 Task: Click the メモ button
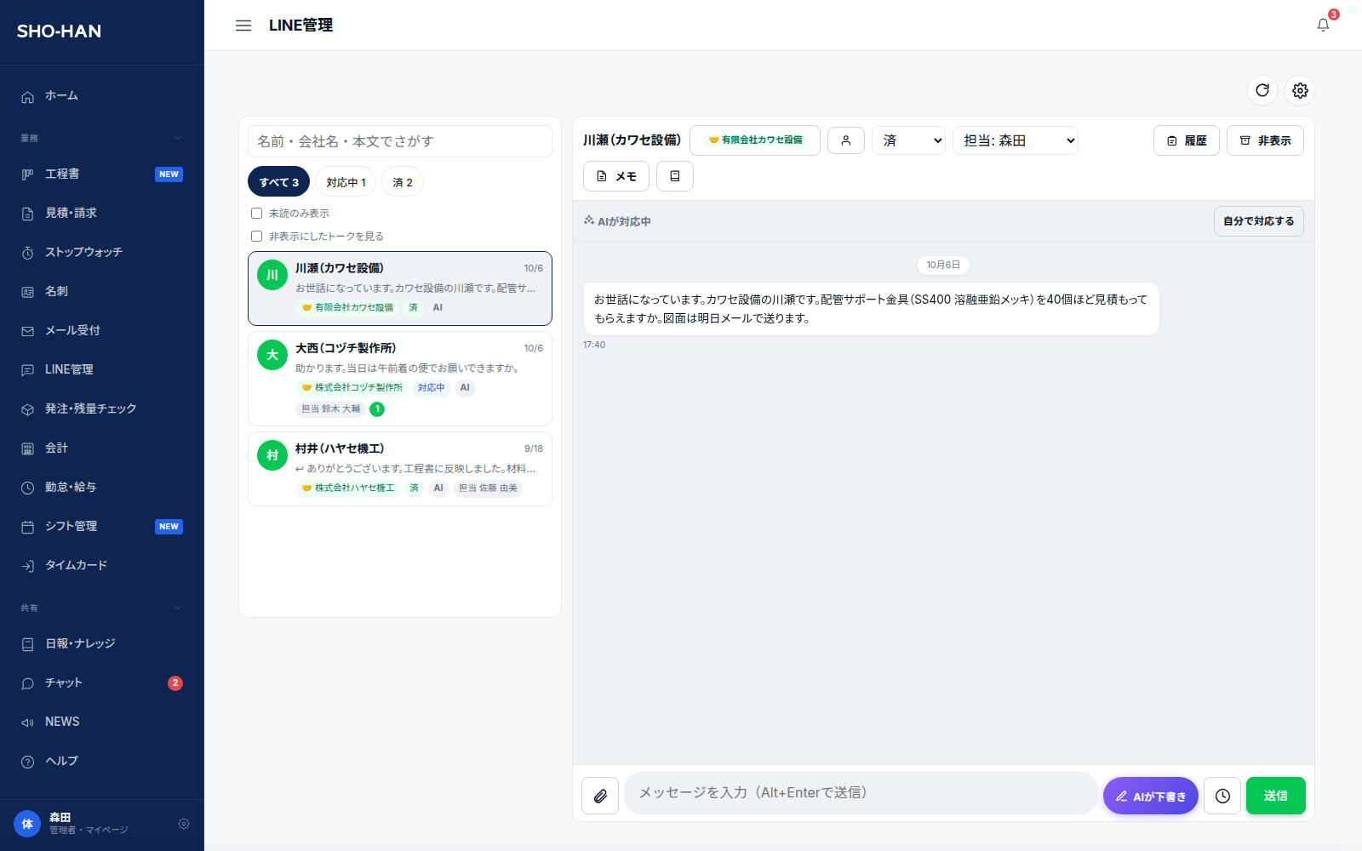tap(616, 176)
